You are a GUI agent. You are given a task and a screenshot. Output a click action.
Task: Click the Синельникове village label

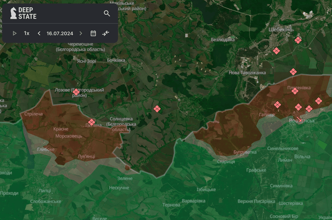(283, 149)
